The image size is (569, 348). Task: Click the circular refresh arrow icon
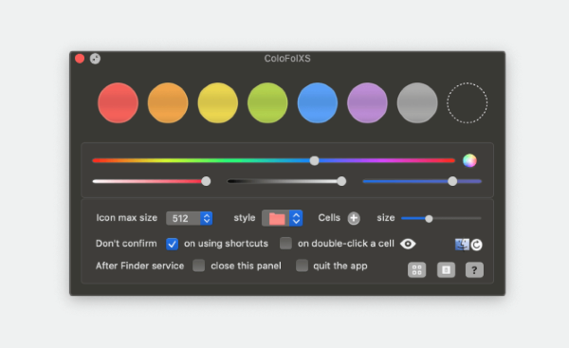coord(476,245)
